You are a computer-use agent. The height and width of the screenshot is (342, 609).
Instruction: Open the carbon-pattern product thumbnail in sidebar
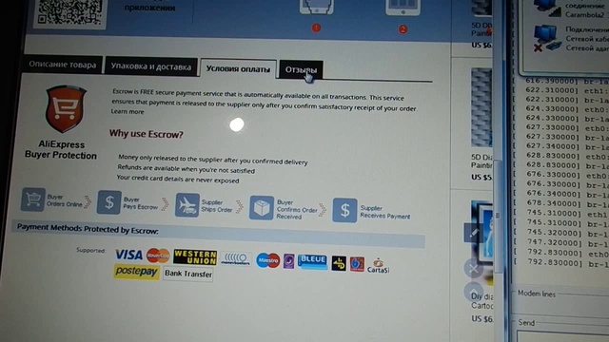coord(481,107)
